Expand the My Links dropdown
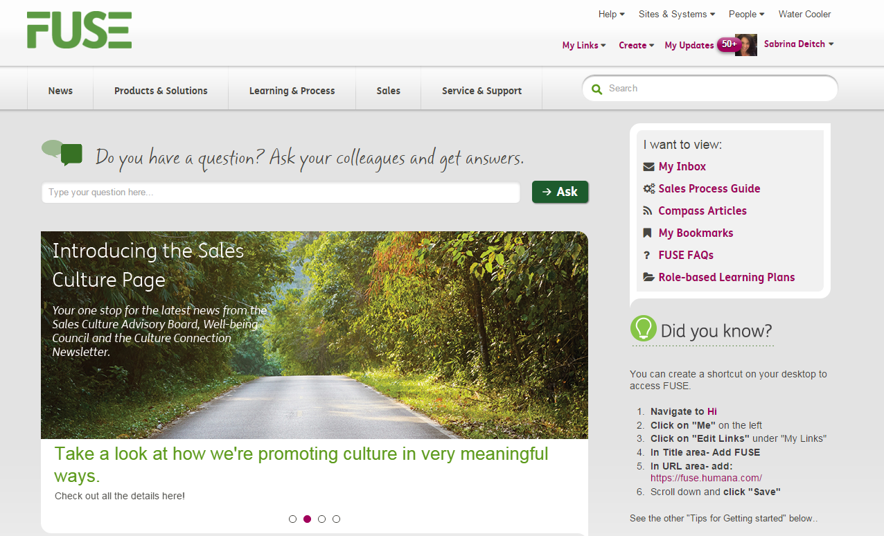The height and width of the screenshot is (536, 884). pos(583,45)
